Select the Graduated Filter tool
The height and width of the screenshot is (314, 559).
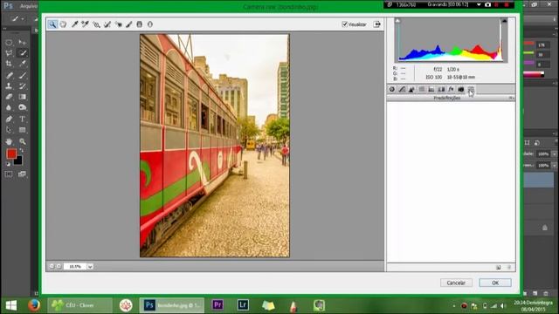pyautogui.click(x=140, y=24)
